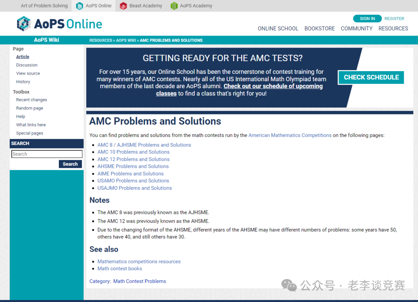The height and width of the screenshot is (302, 418).
Task: Click the AoPS Academy green icon
Action: click(x=174, y=6)
